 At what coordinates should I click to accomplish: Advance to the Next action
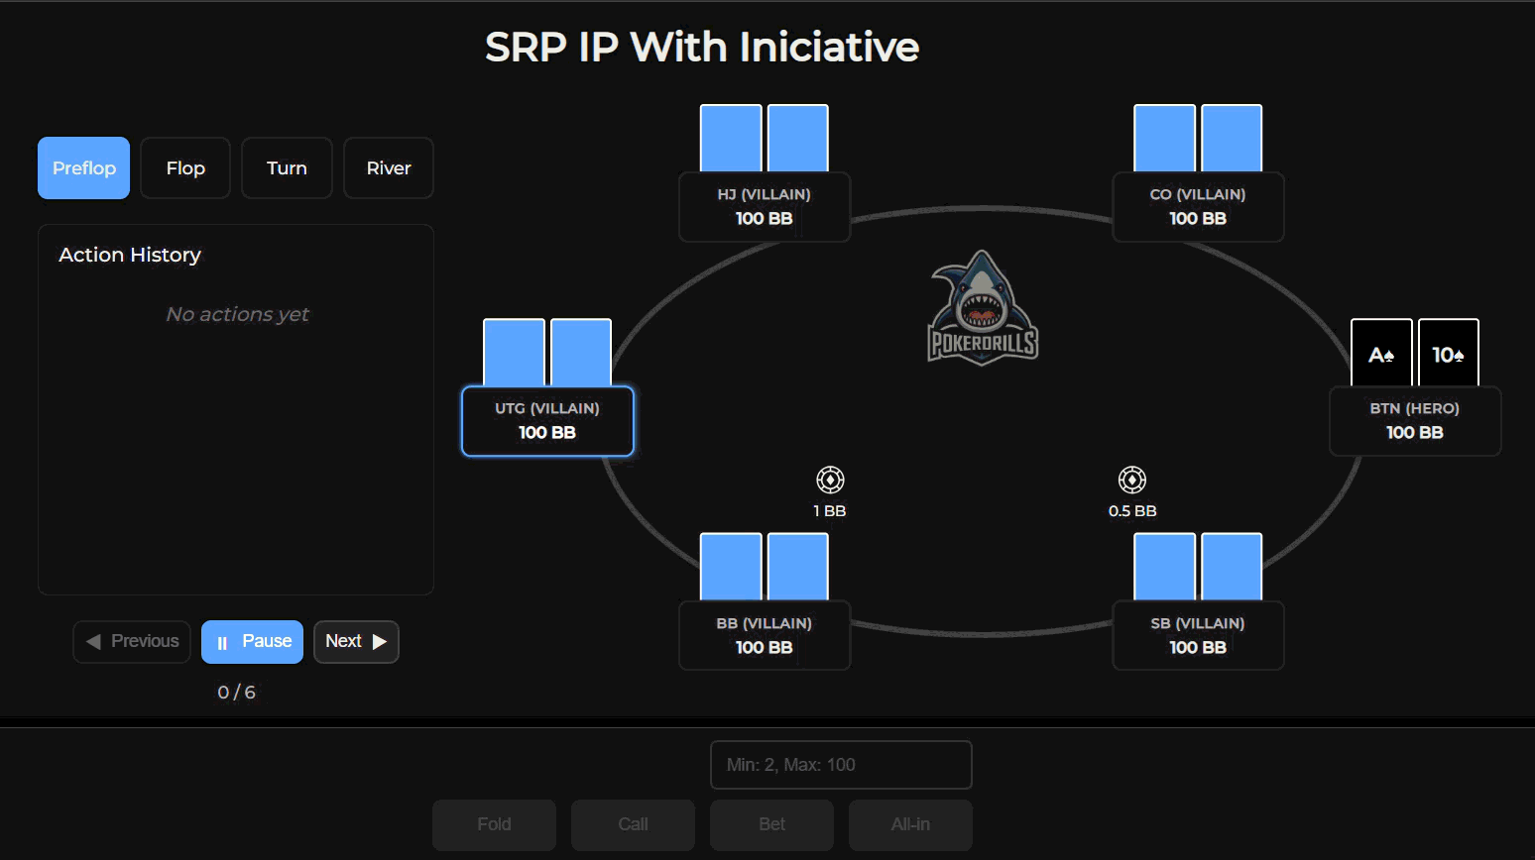coord(356,642)
